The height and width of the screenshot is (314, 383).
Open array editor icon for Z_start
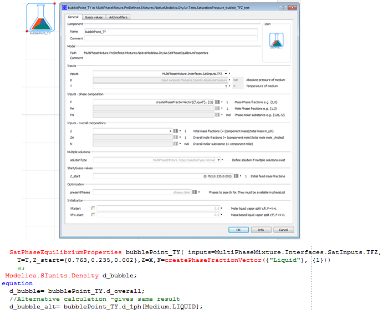coord(235,176)
